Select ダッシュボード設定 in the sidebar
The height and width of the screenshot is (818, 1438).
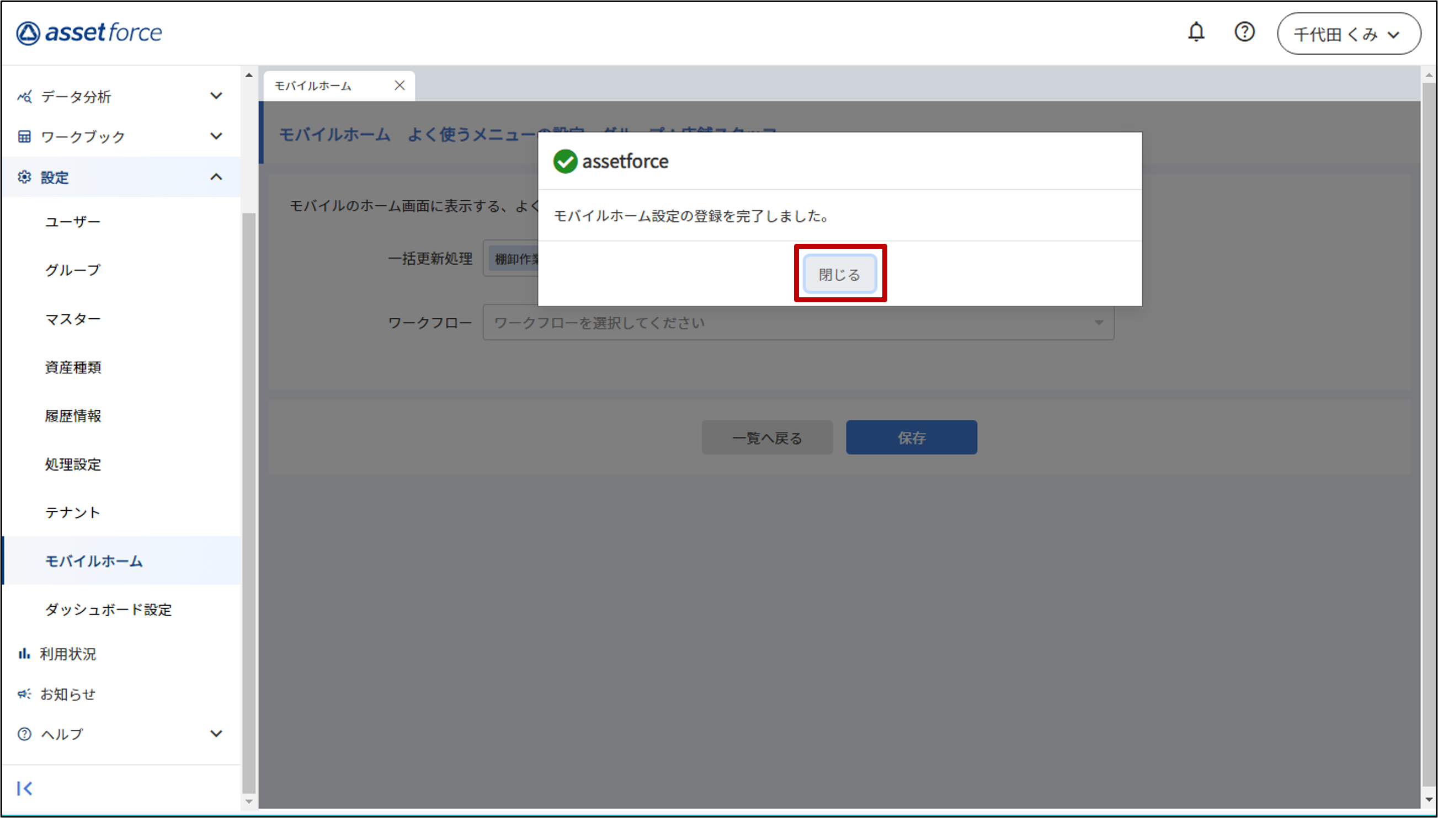pyautogui.click(x=109, y=610)
